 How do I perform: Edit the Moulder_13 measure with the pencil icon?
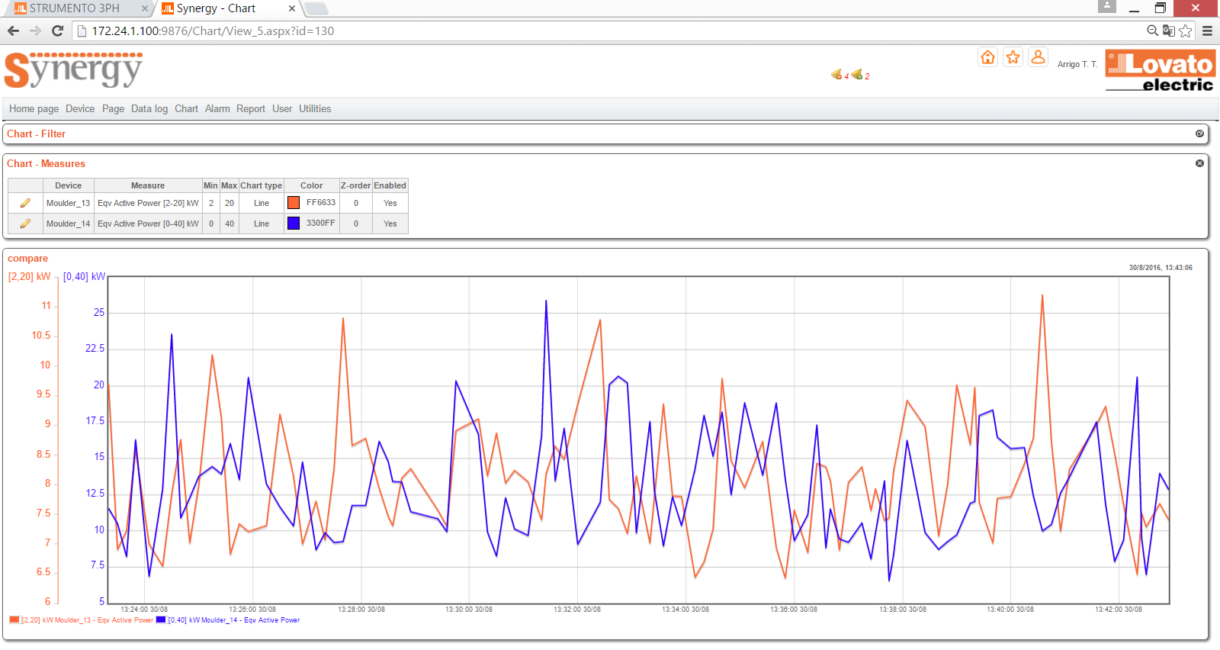[x=25, y=203]
